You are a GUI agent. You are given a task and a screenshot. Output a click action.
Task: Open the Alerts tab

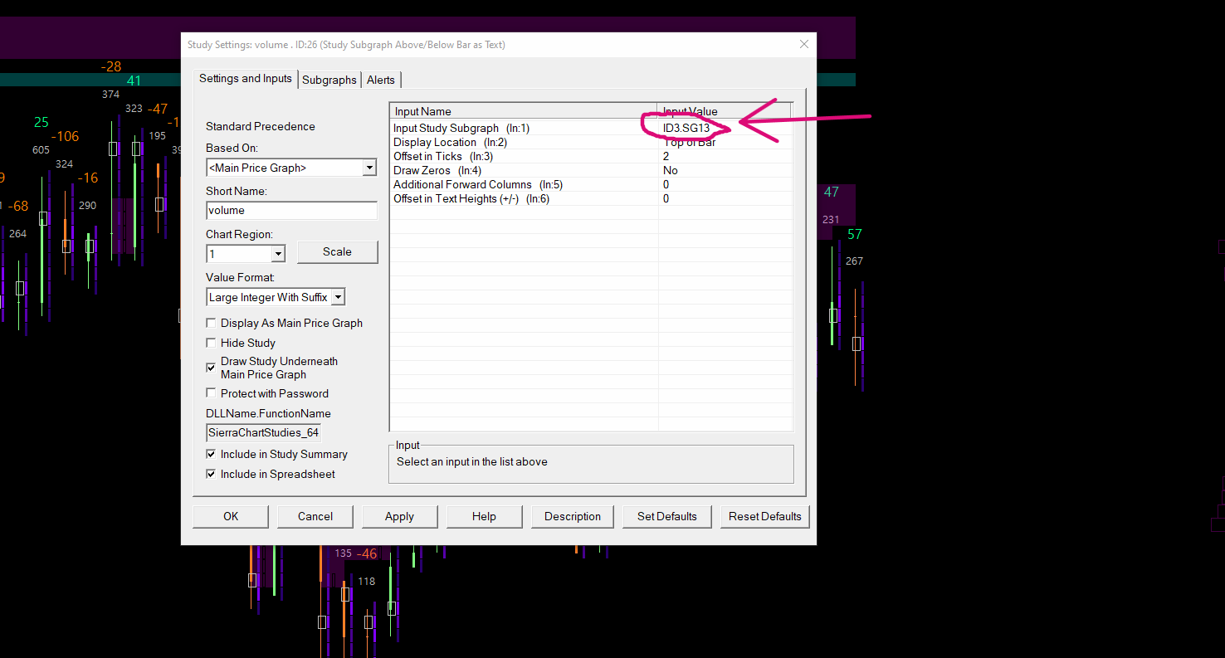point(381,80)
